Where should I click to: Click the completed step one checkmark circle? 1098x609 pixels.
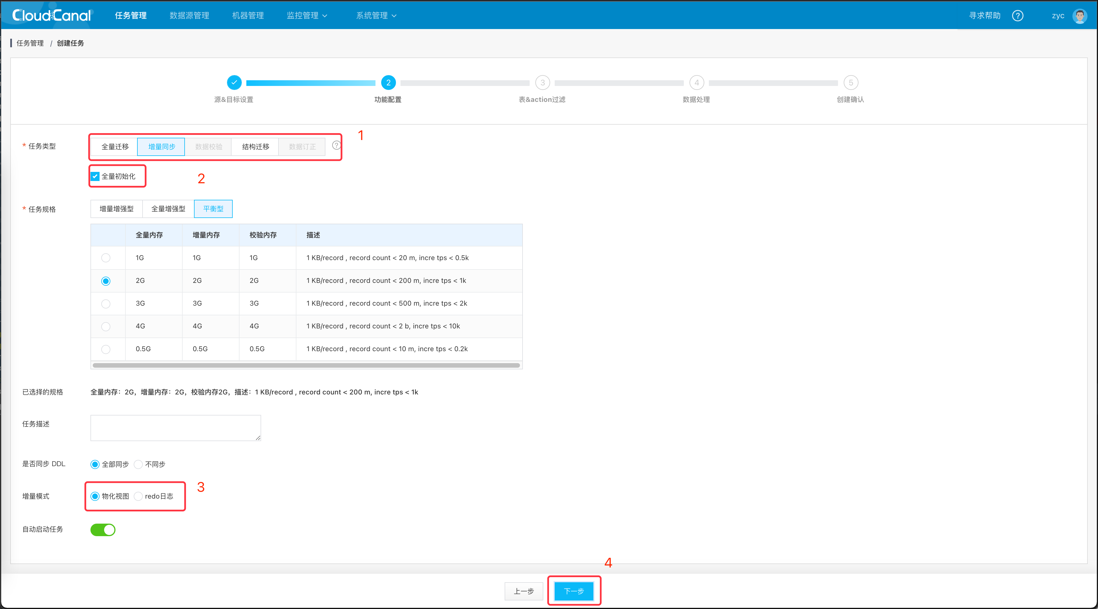point(234,82)
